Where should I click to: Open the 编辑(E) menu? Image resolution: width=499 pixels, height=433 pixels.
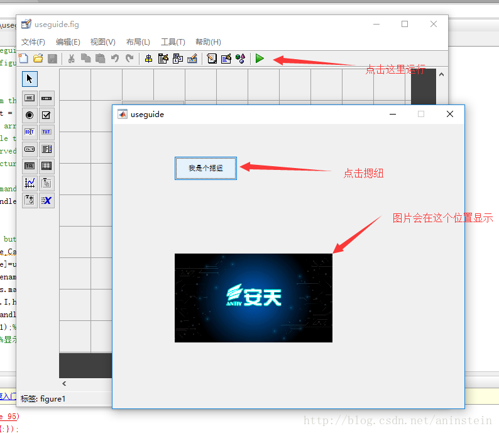pyautogui.click(x=68, y=42)
